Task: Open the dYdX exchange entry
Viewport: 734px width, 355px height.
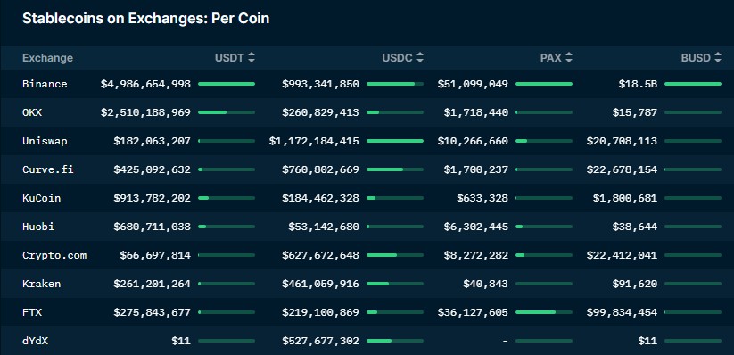Action: click(35, 341)
